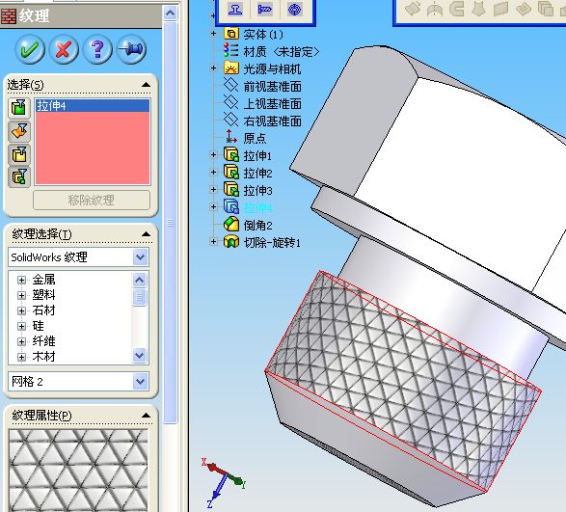566x512 pixels.
Task: Confirm texture with green checkmark OK
Action: click(30, 49)
